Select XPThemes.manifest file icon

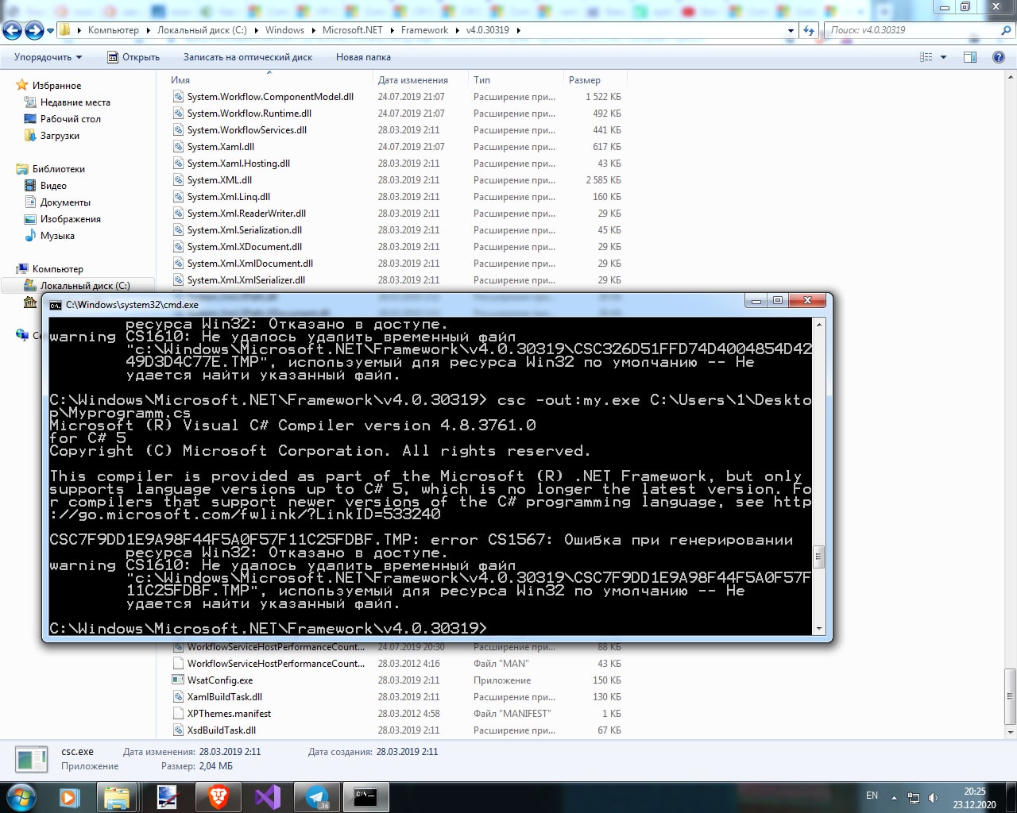point(179,714)
